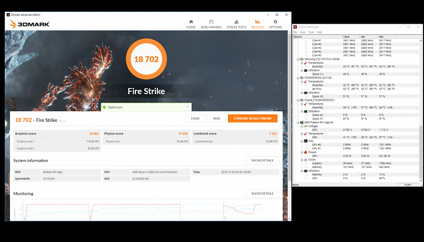The width and height of the screenshot is (424, 242).
Task: Click the Utilization icon under Crucial drive
Action: tap(306, 111)
